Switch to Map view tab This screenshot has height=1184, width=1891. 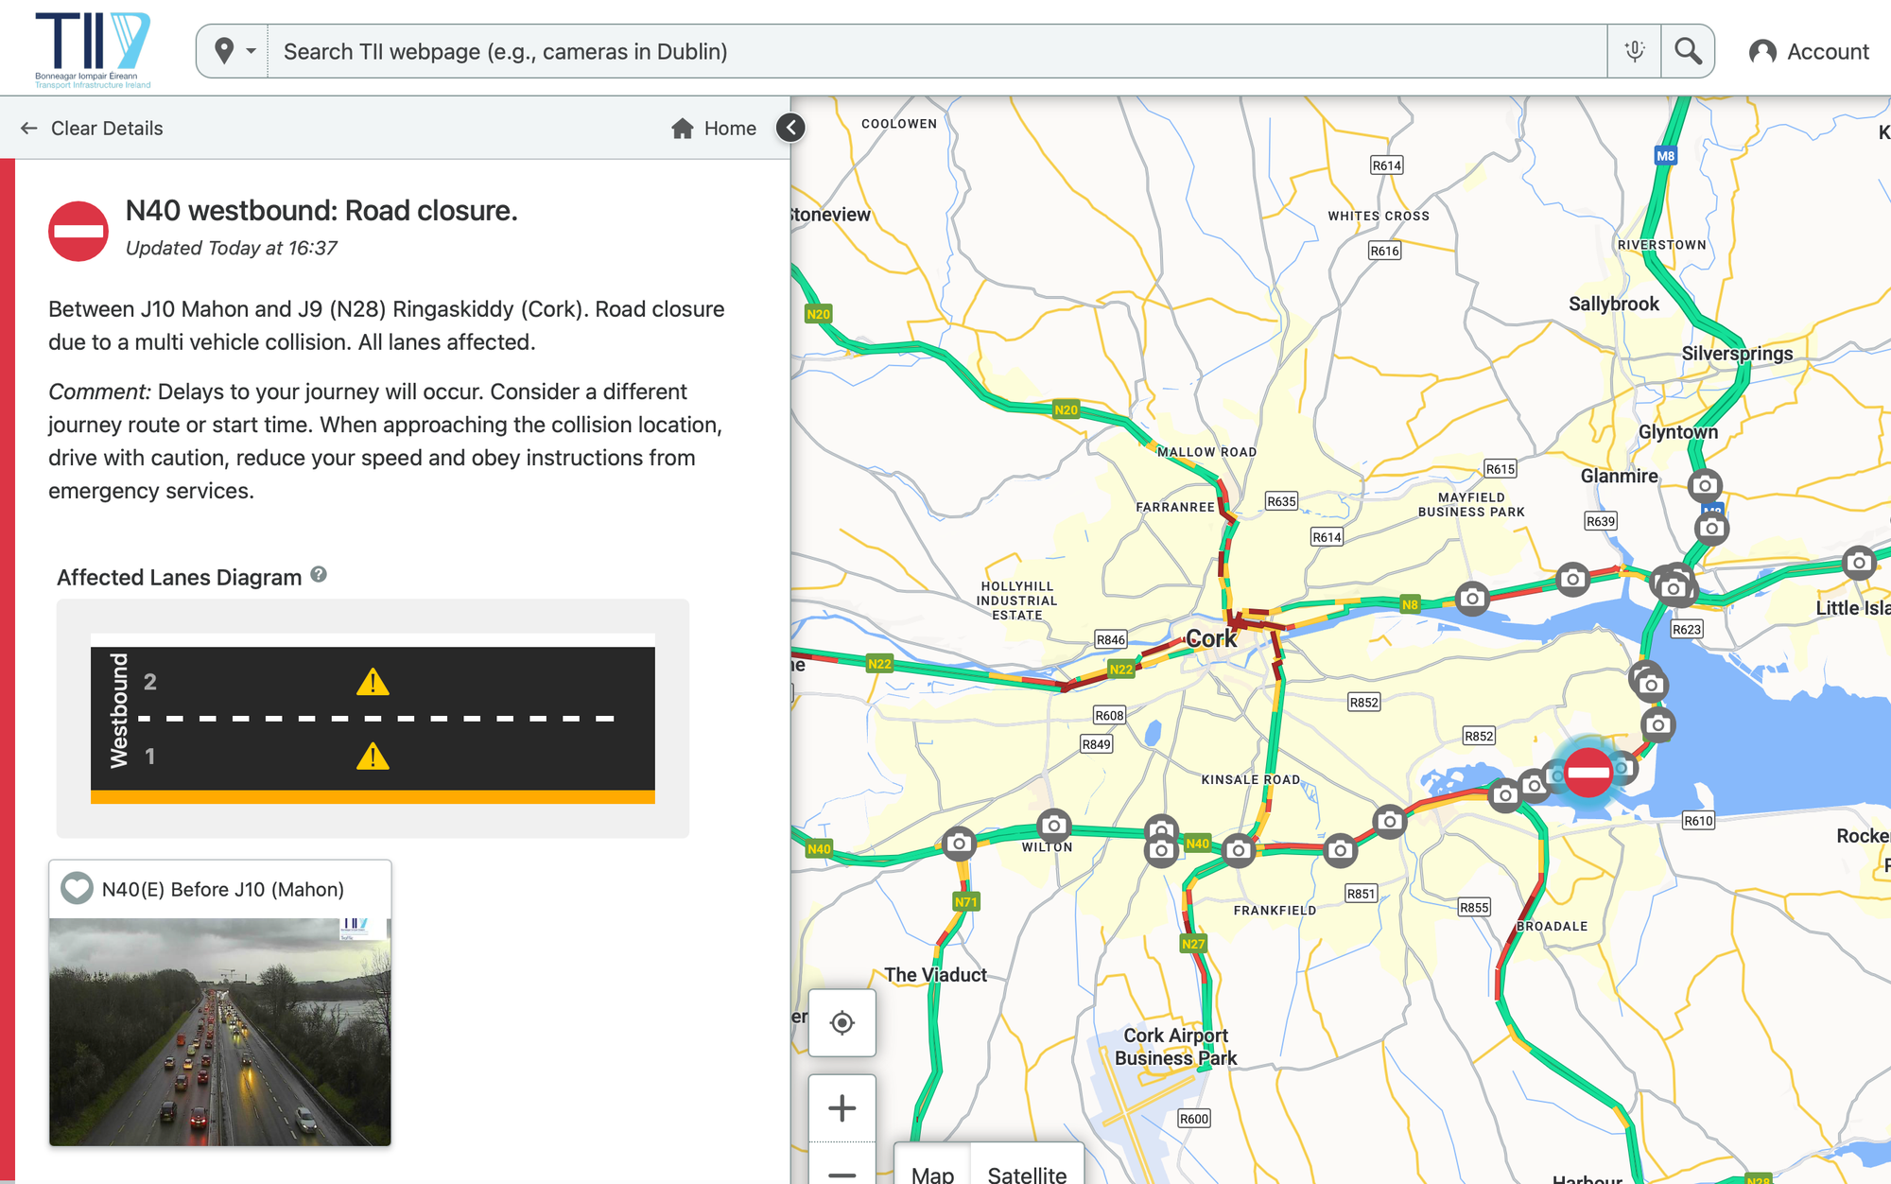[x=932, y=1173]
